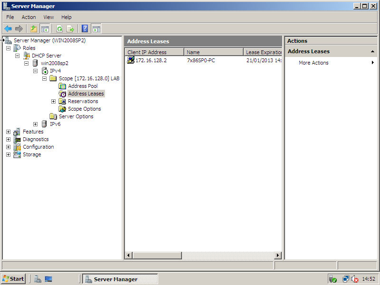This screenshot has width=380, height=285.
Task: Expand the Reservations tree node
Action: point(54,101)
